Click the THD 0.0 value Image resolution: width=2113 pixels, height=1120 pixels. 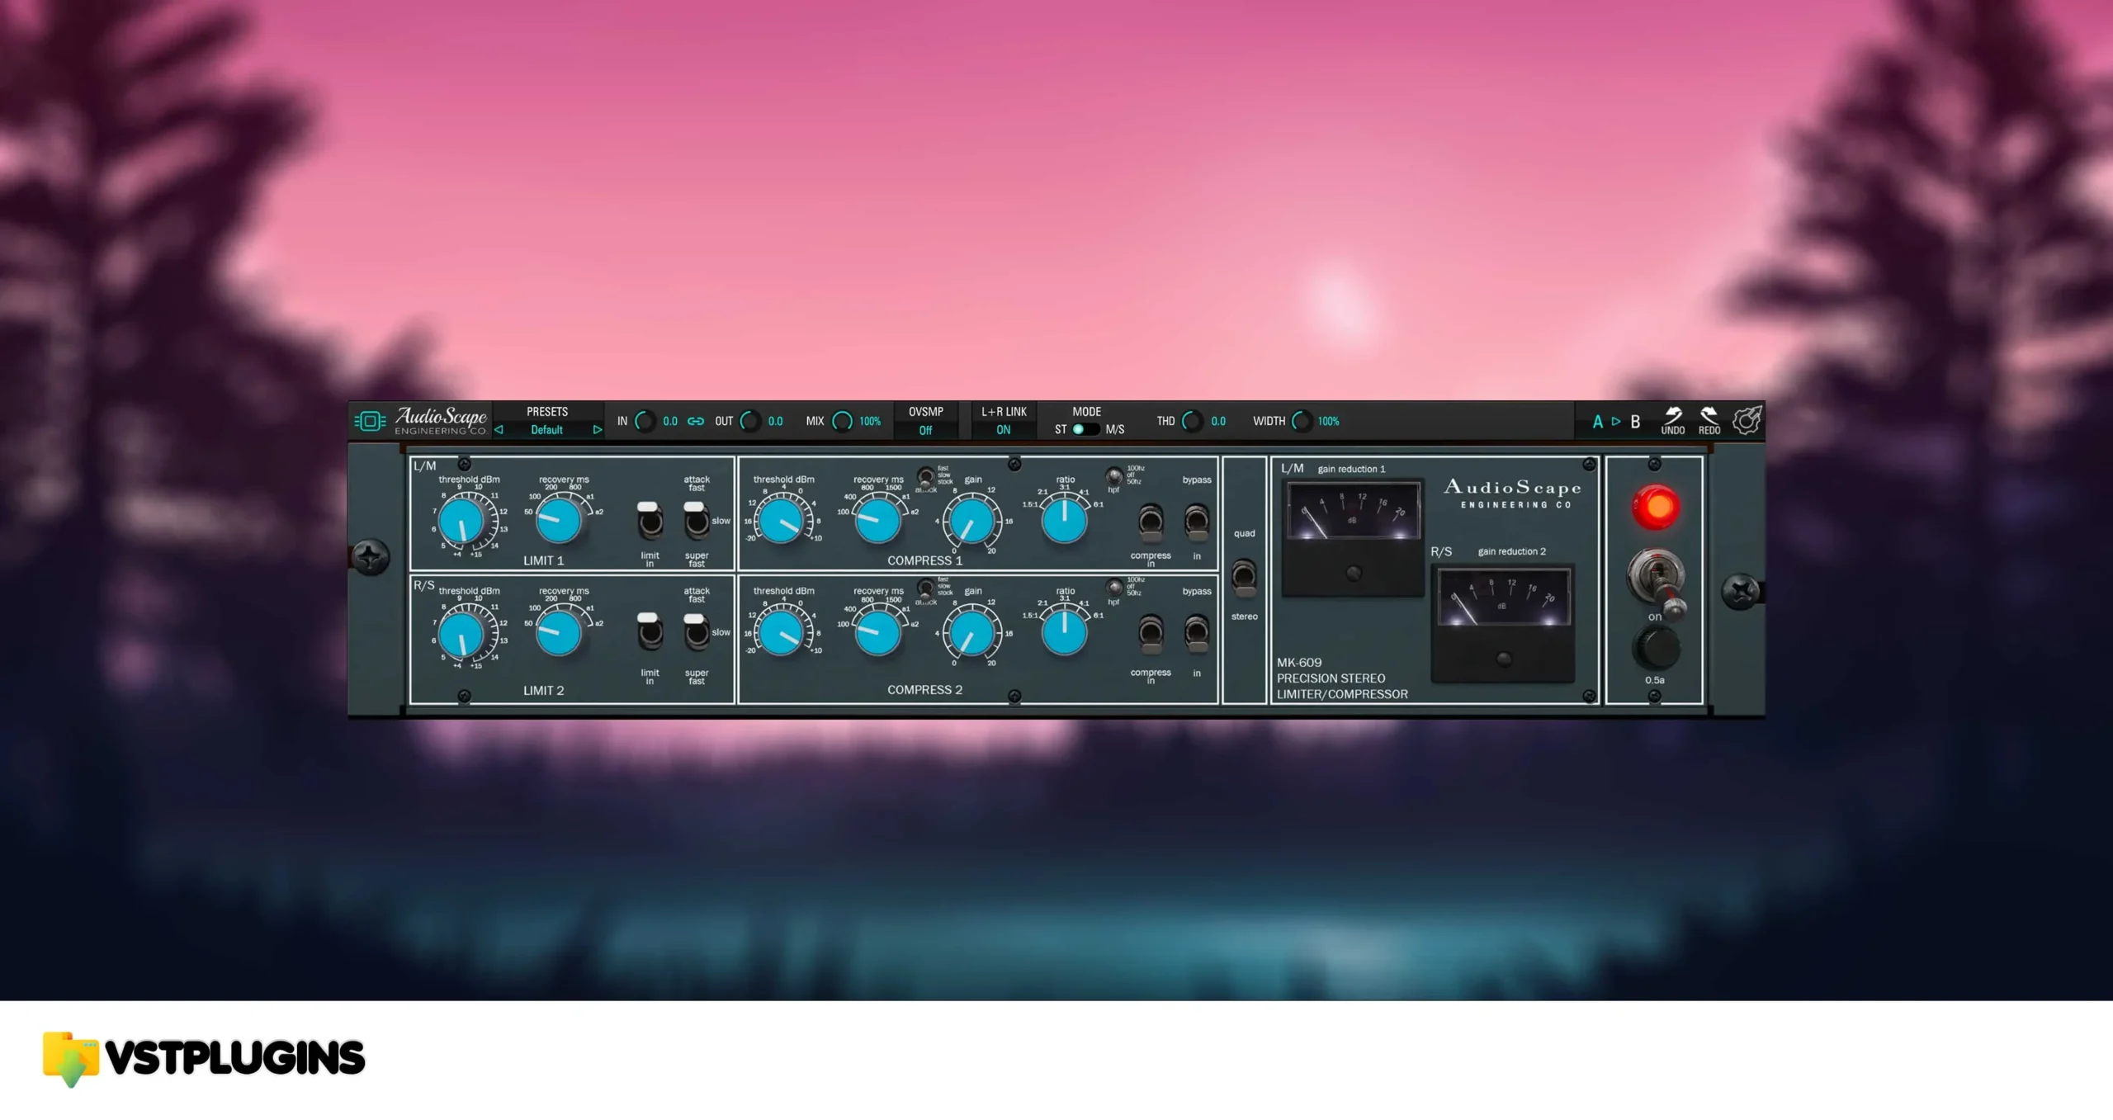(1218, 421)
